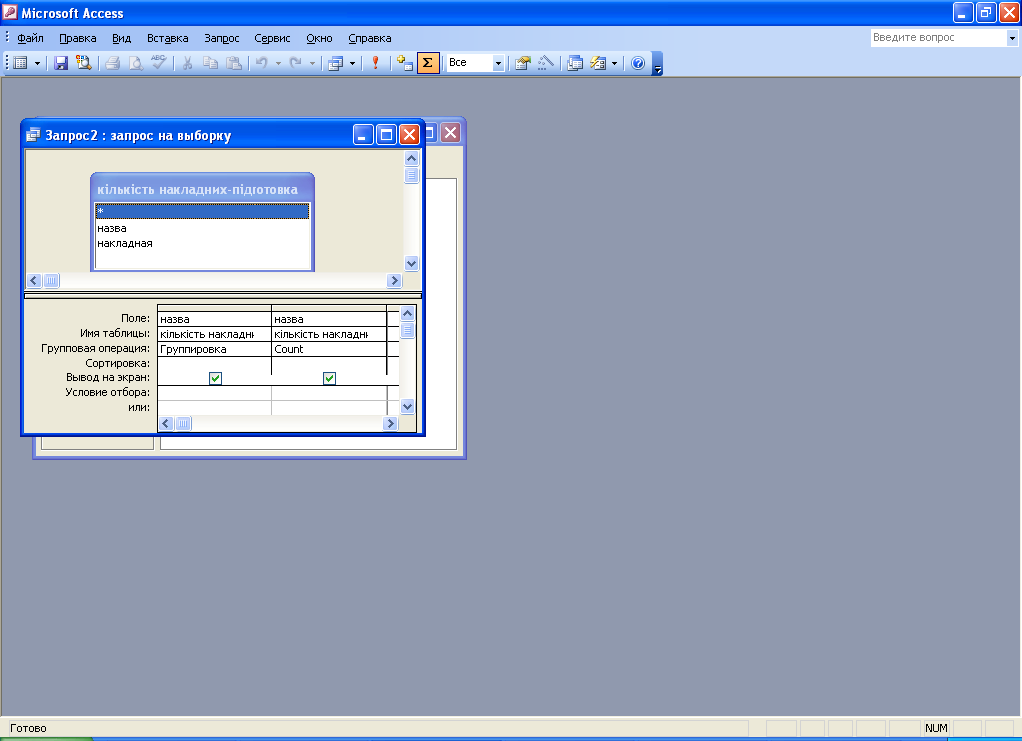Click 'Условие отбора' cell in Count column
The image size is (1022, 741).
pos(329,393)
